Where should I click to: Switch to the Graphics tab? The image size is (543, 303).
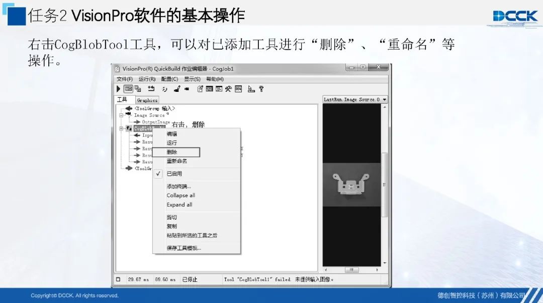pyautogui.click(x=147, y=100)
